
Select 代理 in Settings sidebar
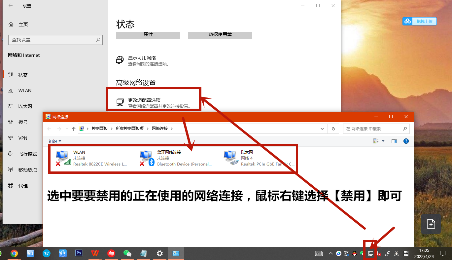pos(23,186)
